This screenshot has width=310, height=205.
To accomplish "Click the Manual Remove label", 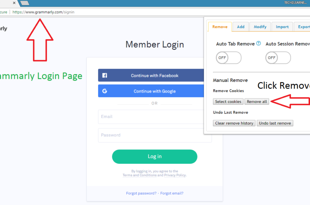I will (231, 80).
